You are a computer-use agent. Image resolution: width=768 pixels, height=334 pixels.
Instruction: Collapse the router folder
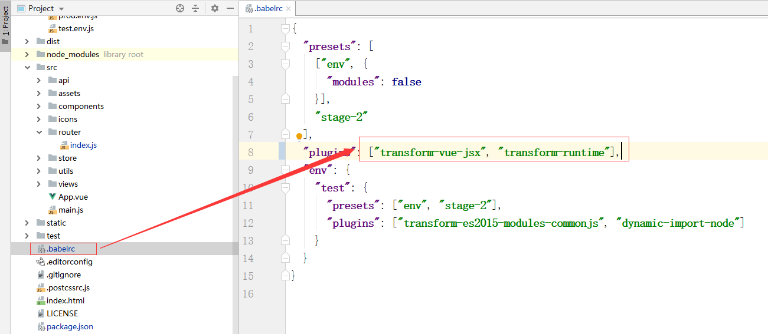click(38, 132)
